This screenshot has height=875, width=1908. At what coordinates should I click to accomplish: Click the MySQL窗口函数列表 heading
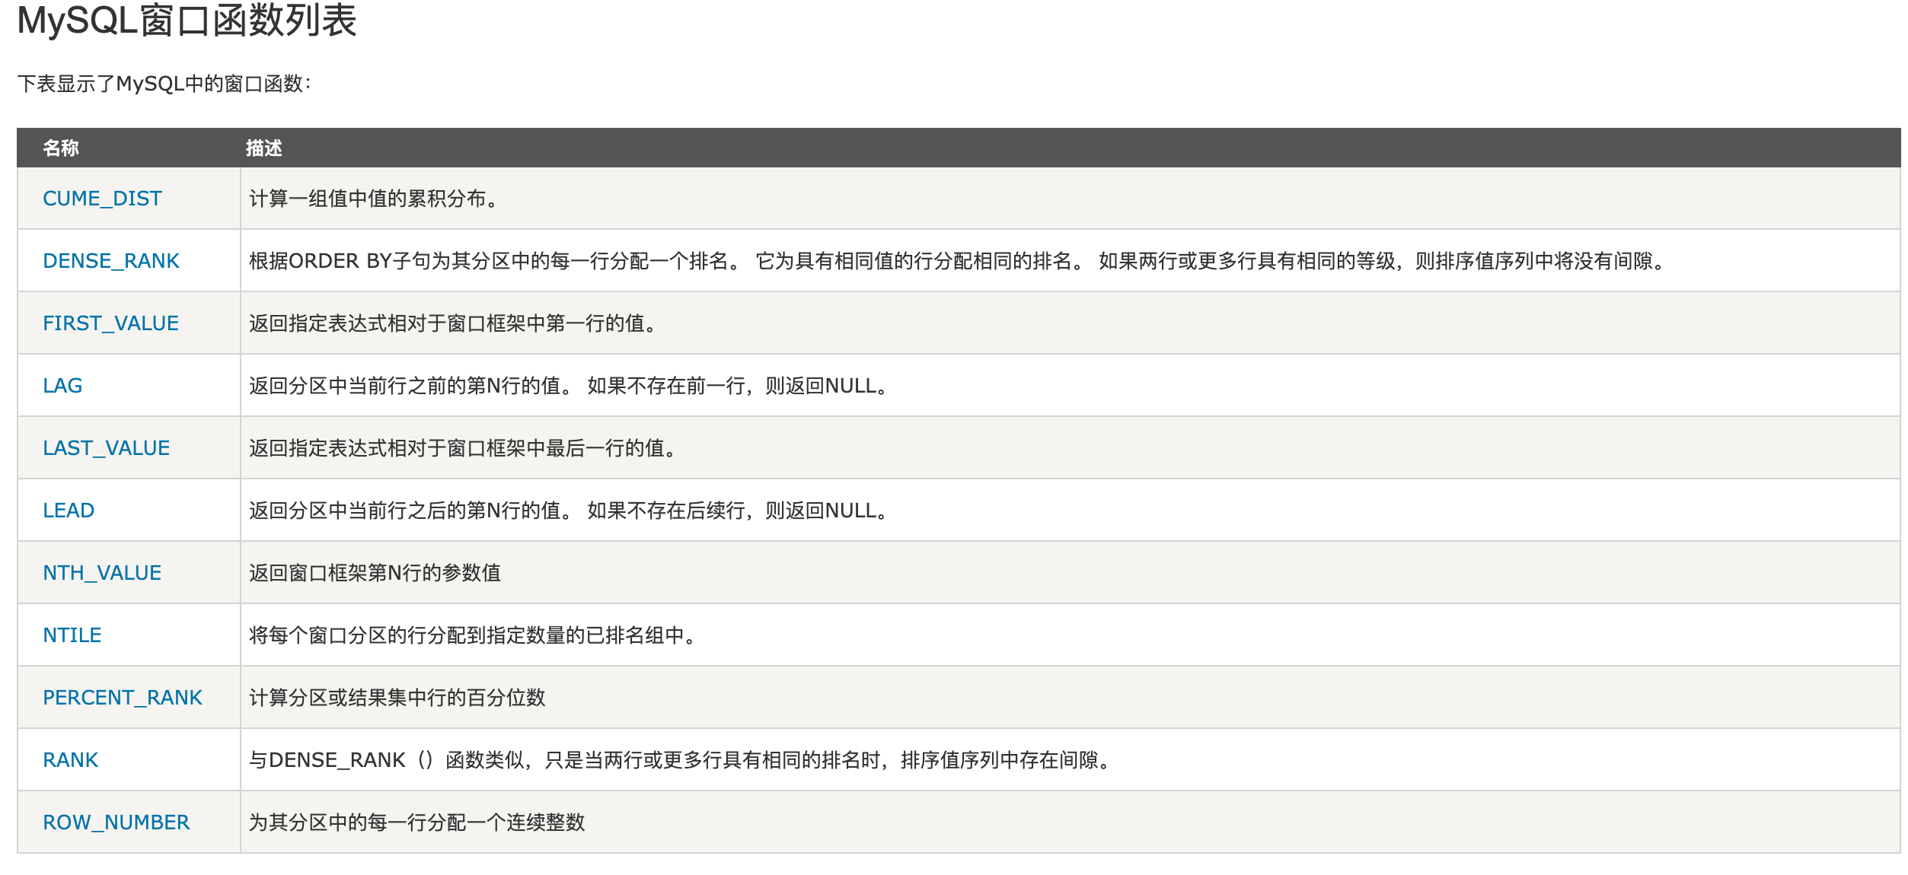pos(187,21)
